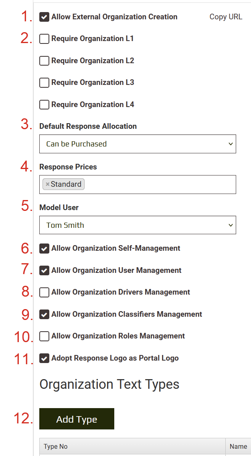
Task: Click inside the Response Prices field
Action: click(x=160, y=184)
